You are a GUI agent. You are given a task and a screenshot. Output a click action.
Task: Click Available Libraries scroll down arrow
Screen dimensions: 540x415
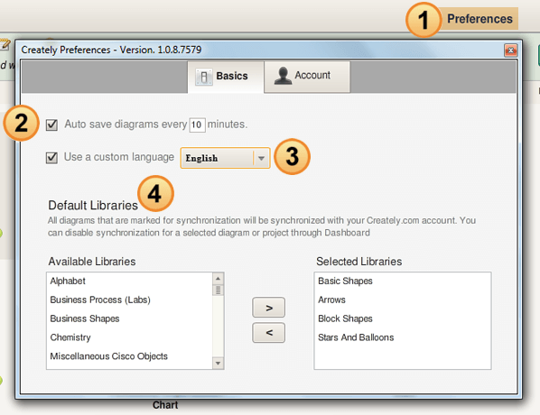point(218,363)
